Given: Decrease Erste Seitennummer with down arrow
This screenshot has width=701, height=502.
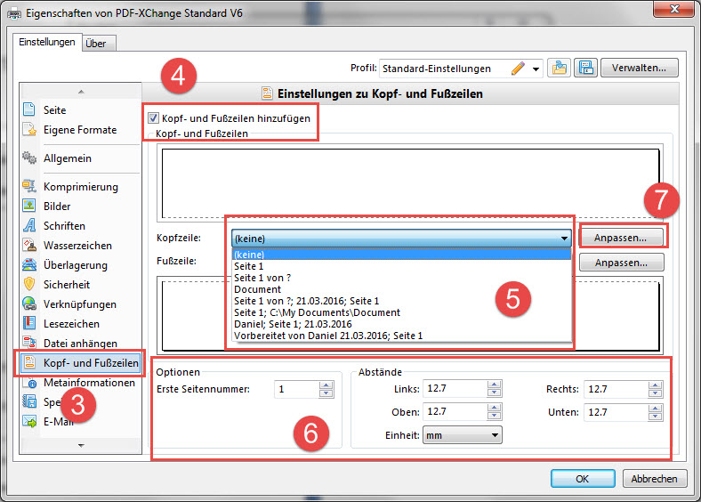Looking at the screenshot, I should tap(326, 393).
